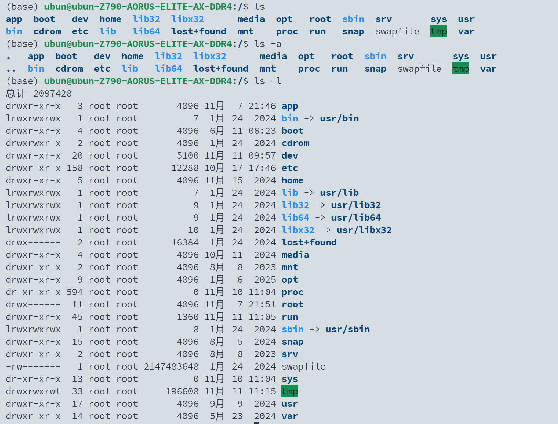Click the file size '2147483648'

(x=171, y=366)
